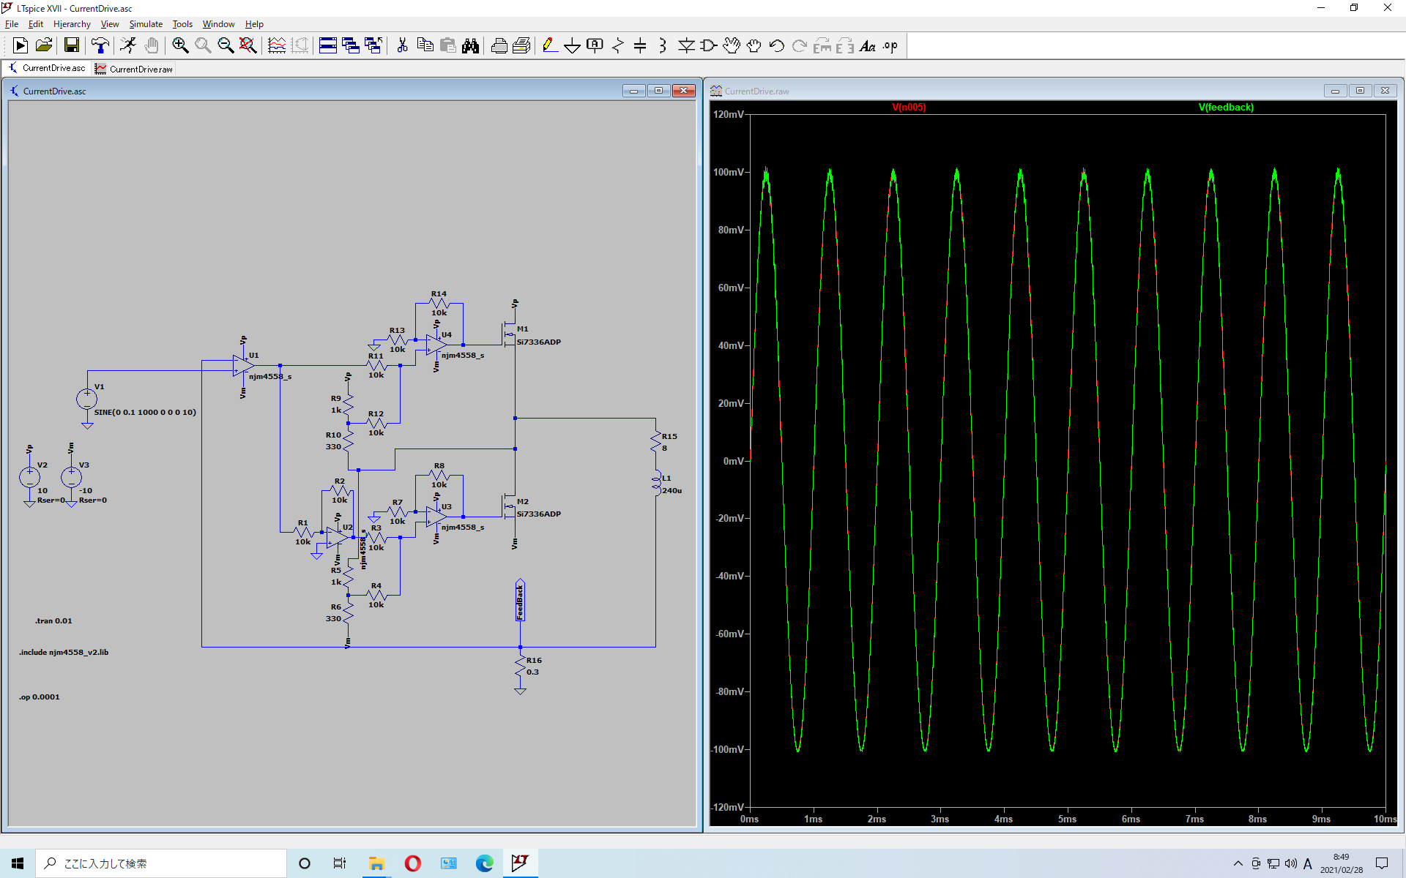Place a Capacitor component tool
Viewport: 1406px width, 878px height.
point(640,46)
